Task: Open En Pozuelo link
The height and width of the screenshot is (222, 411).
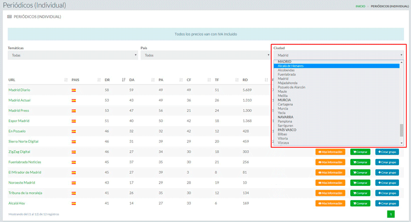Action: click(x=17, y=131)
